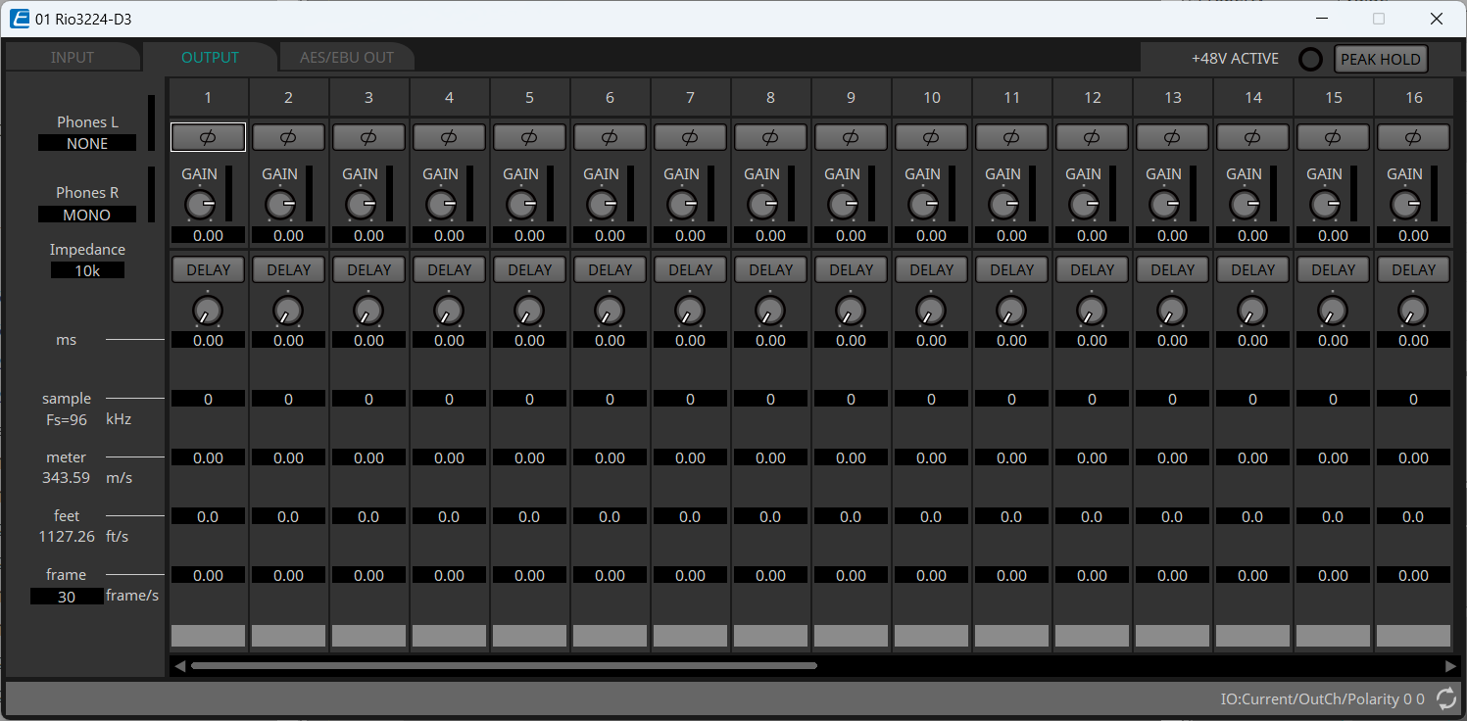Viewport: 1467px width, 721px height.
Task: Click the channel 7 name label bar
Action: [x=690, y=636]
